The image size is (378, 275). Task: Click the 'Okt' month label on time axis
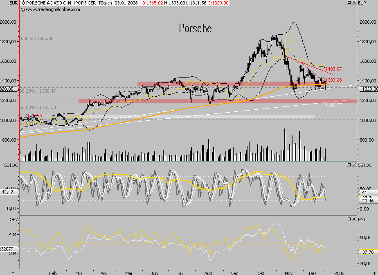[x=261, y=273]
